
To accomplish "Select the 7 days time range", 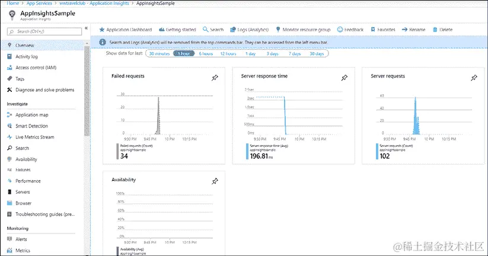I will (295, 53).
